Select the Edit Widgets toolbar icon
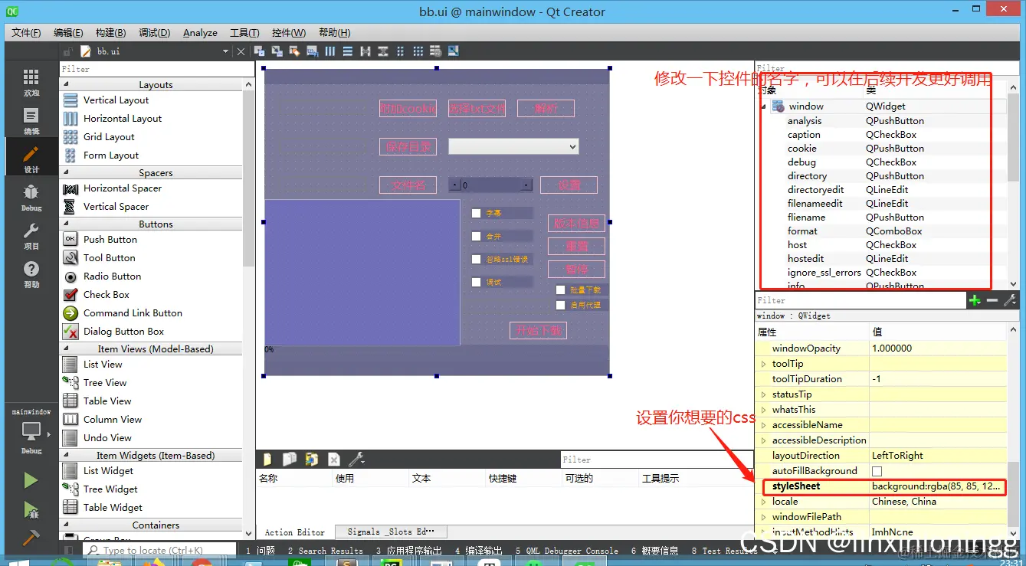This screenshot has width=1026, height=566. tap(259, 51)
